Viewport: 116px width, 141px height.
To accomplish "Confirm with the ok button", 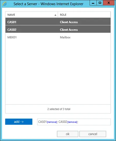I will [68, 134].
